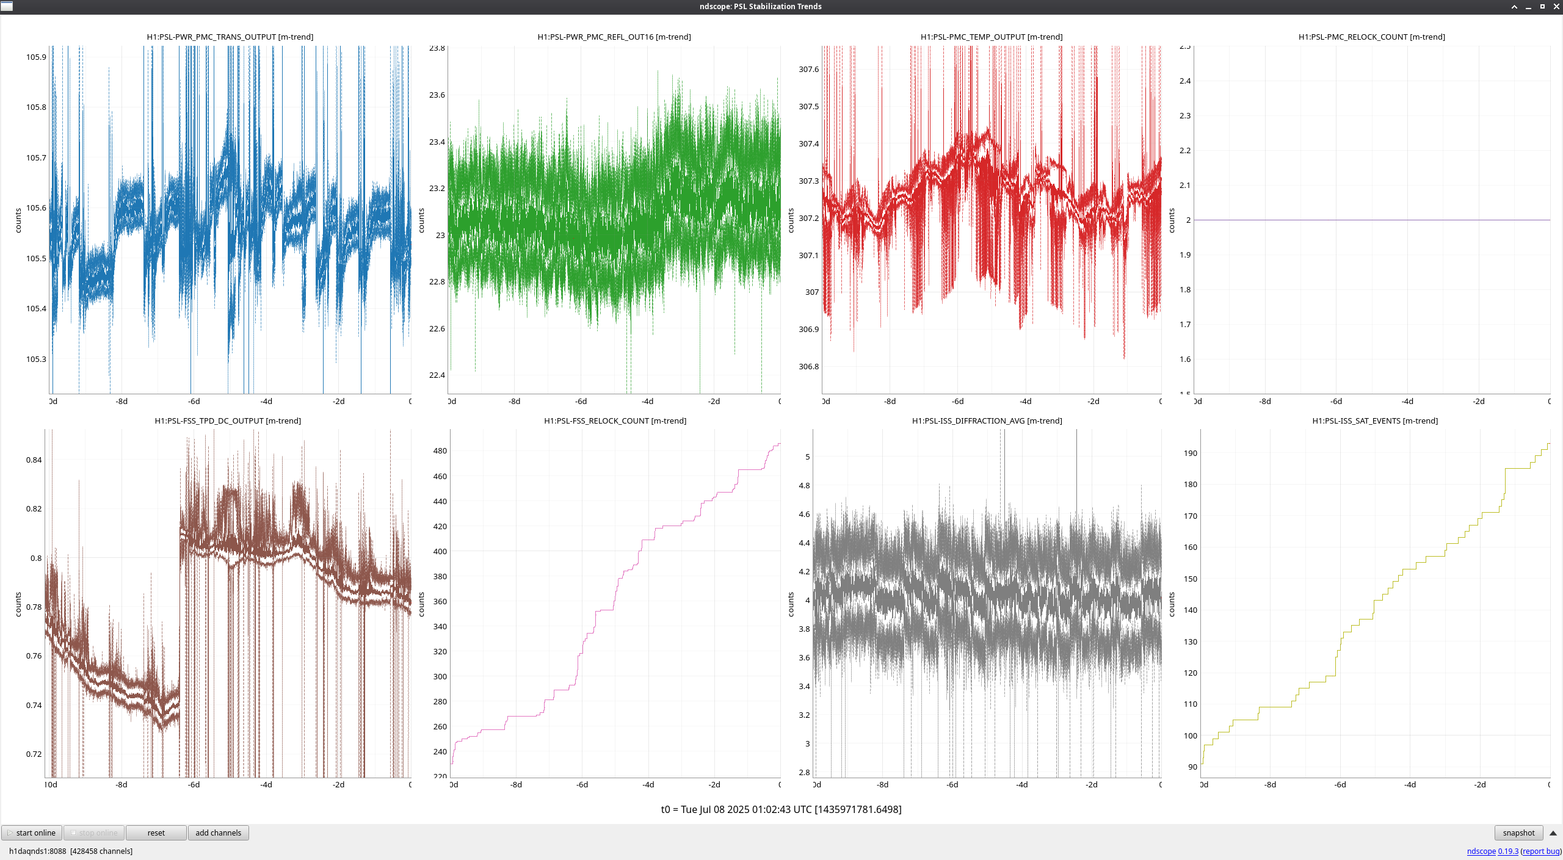Take a snapshot of the plots
The image size is (1563, 860).
1518,833
